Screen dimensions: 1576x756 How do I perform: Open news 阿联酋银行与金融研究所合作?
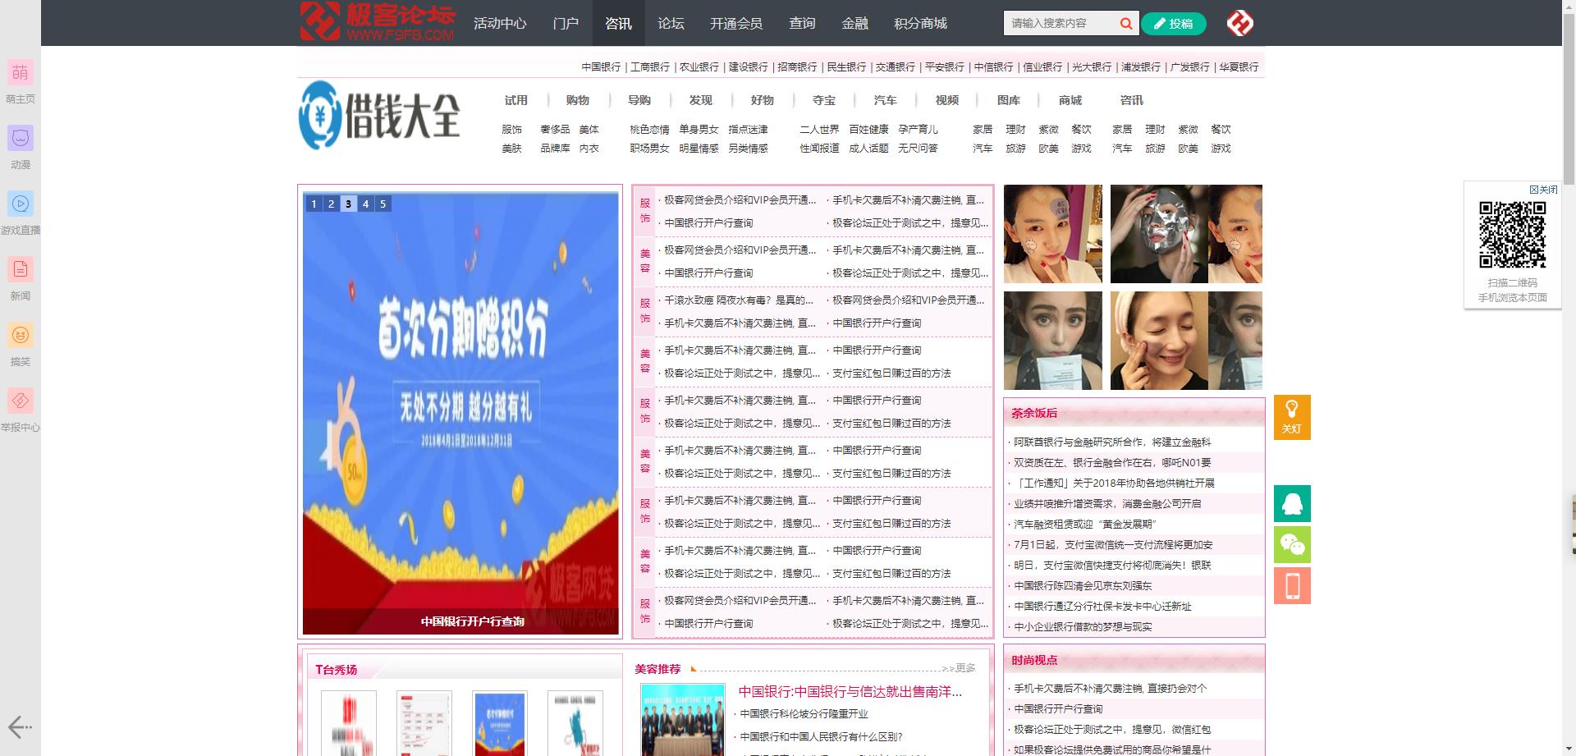(1112, 442)
